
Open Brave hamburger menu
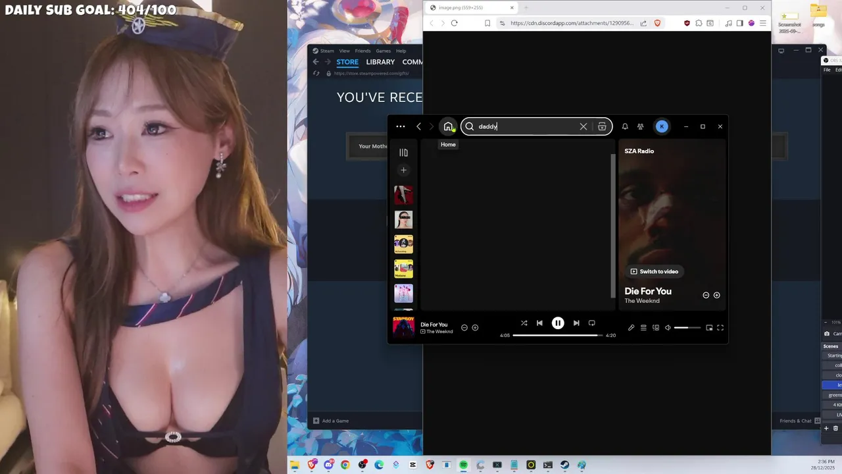[762, 23]
